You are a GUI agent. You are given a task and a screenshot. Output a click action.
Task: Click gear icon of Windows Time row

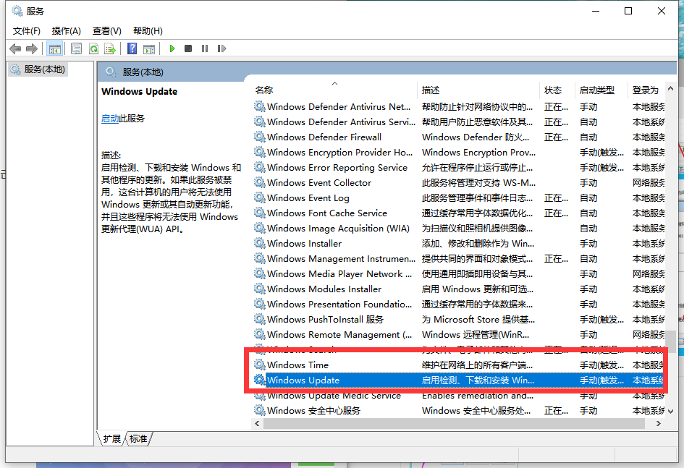pyautogui.click(x=260, y=365)
